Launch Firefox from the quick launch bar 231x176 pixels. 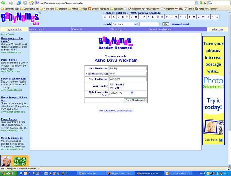click(63, 173)
